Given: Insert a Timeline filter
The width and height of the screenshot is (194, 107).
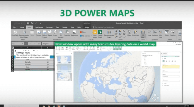Looking at the screenshot, I should click(173, 33).
